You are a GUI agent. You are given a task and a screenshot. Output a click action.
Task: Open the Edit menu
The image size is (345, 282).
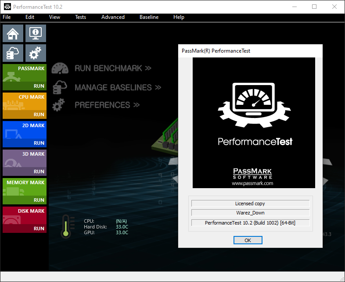click(30, 17)
